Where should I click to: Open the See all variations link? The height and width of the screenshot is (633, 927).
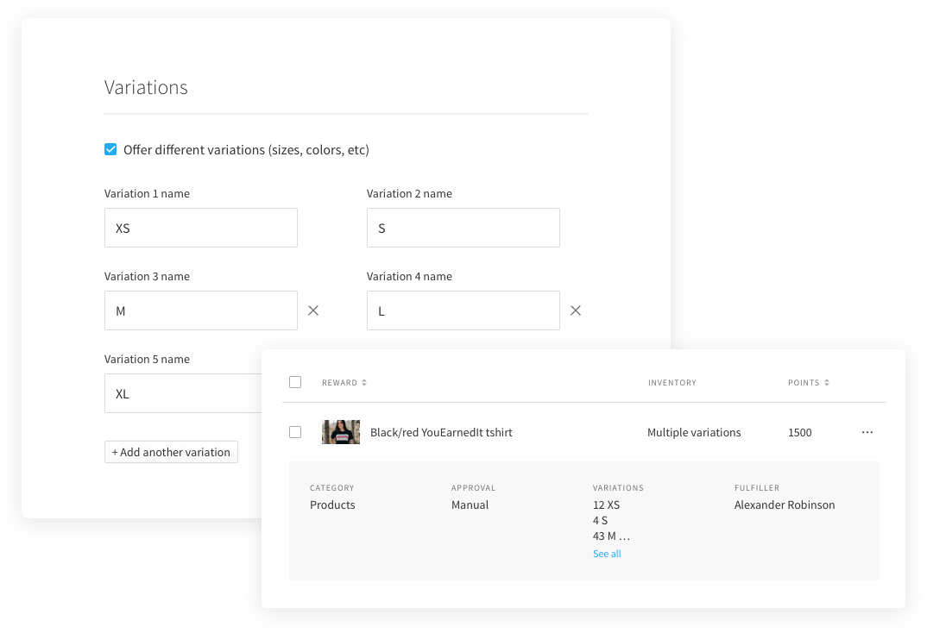point(607,554)
